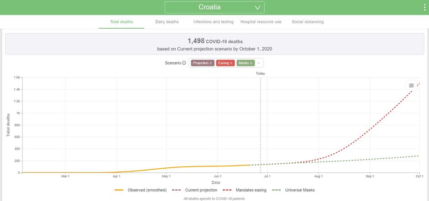The width and height of the screenshot is (429, 201).
Task: Switch to the Daily deaths tab
Action: [167, 22]
